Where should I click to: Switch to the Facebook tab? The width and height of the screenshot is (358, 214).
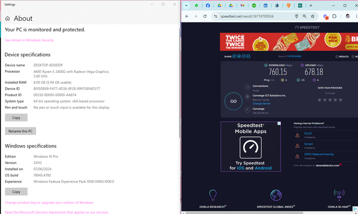click(208, 5)
